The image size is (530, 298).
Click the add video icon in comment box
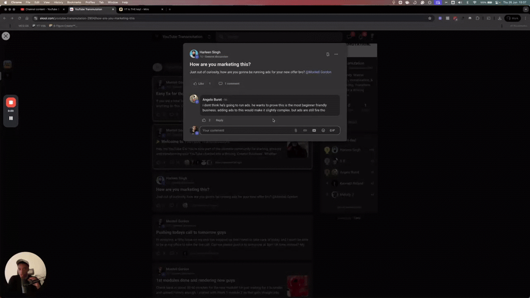coord(314,130)
